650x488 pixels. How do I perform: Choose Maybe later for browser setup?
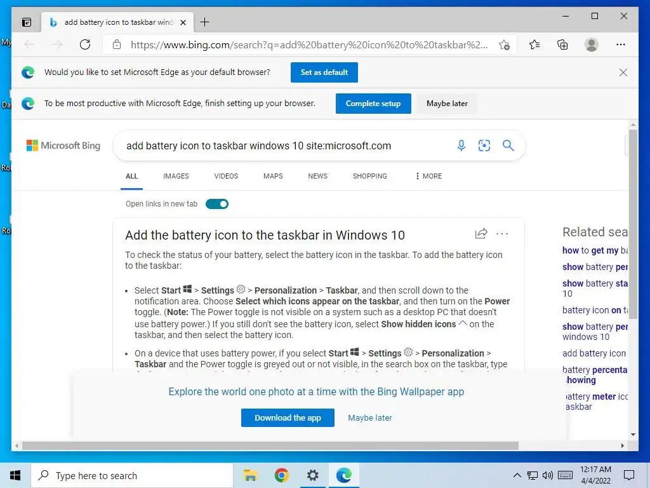[x=447, y=104]
